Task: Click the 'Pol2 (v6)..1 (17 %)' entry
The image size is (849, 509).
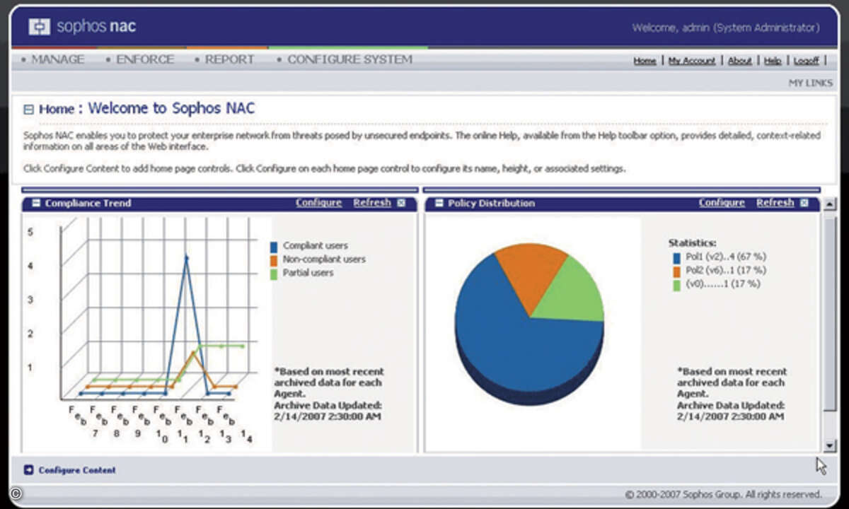Action: (x=726, y=270)
